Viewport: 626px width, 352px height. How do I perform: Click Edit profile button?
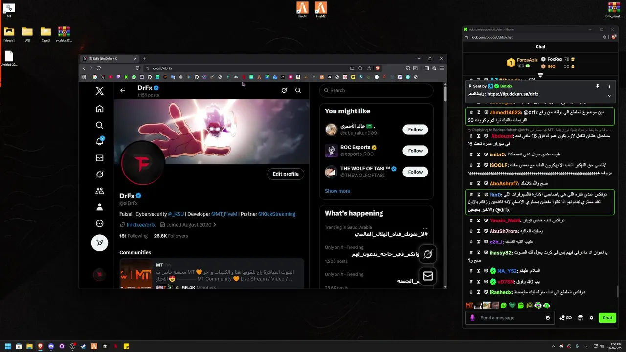pos(286,174)
